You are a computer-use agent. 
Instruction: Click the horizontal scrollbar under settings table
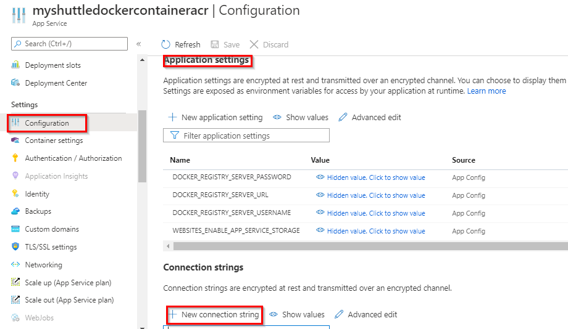pyautogui.click(x=370, y=246)
